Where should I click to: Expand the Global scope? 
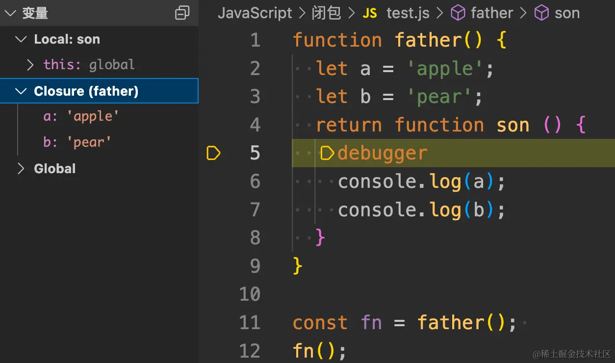(x=21, y=169)
